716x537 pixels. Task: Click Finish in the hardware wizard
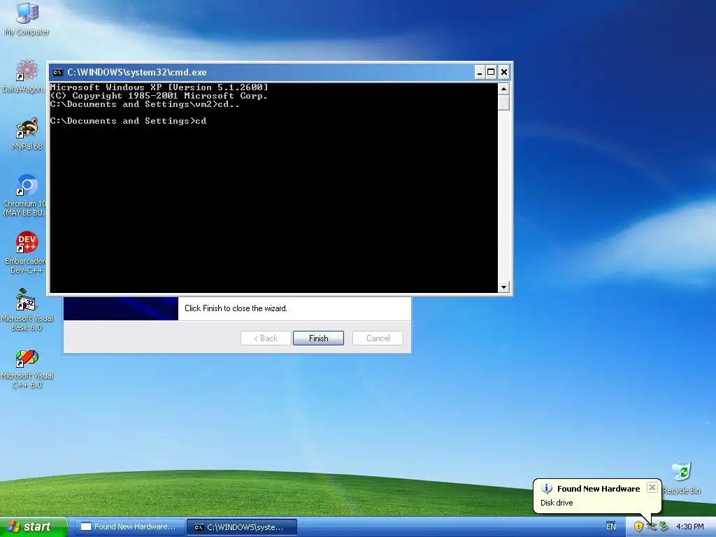(318, 338)
